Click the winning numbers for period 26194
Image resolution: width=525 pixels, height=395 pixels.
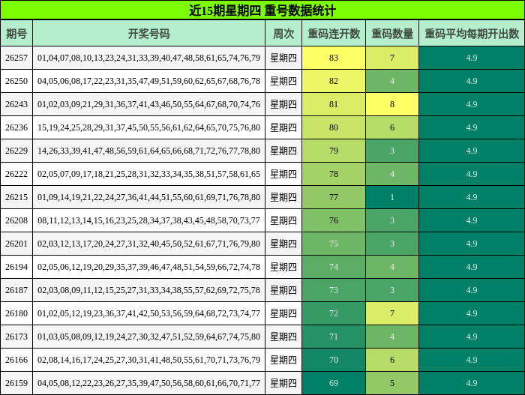149,267
